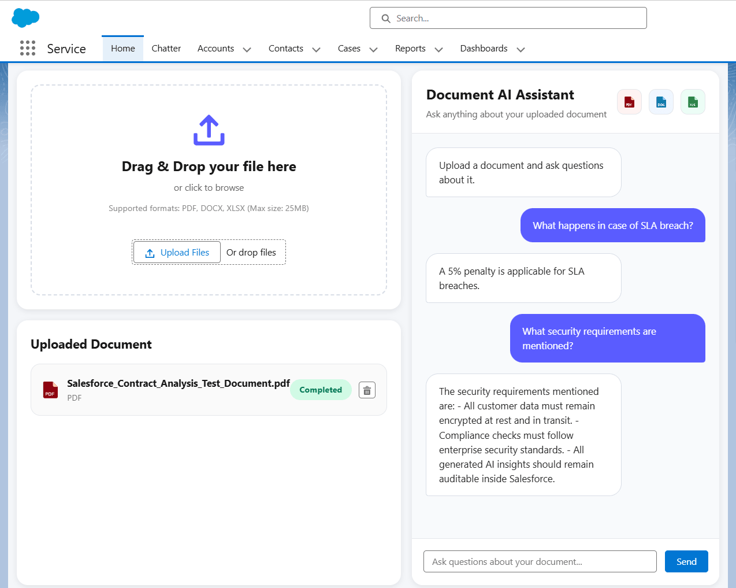Viewport: 736px width, 588px height.
Task: Click the Uploaded Document heading
Action: coord(91,345)
